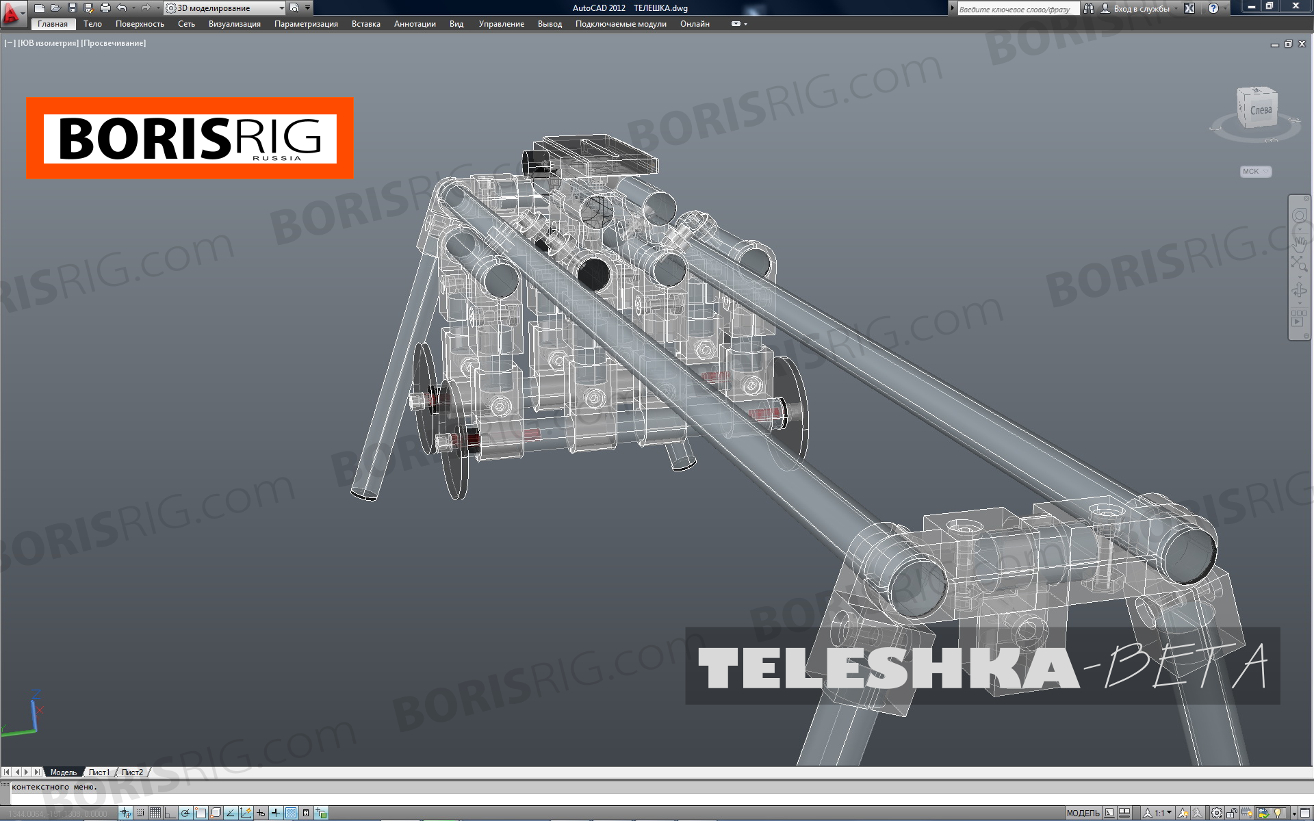Open the Help question mark icon
This screenshot has width=1314, height=821.
click(x=1213, y=8)
